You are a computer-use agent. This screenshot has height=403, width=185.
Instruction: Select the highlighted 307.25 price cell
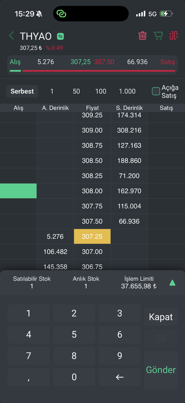tap(92, 236)
